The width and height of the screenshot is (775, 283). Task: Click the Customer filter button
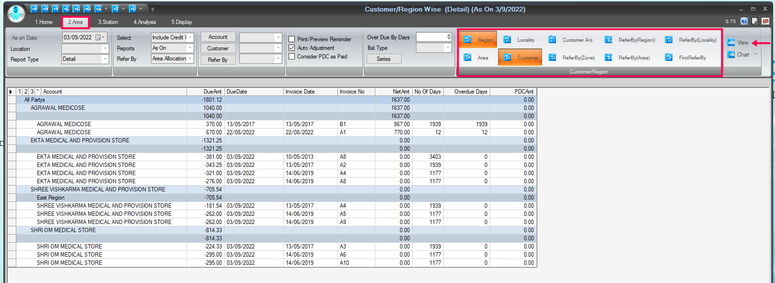tap(218, 48)
